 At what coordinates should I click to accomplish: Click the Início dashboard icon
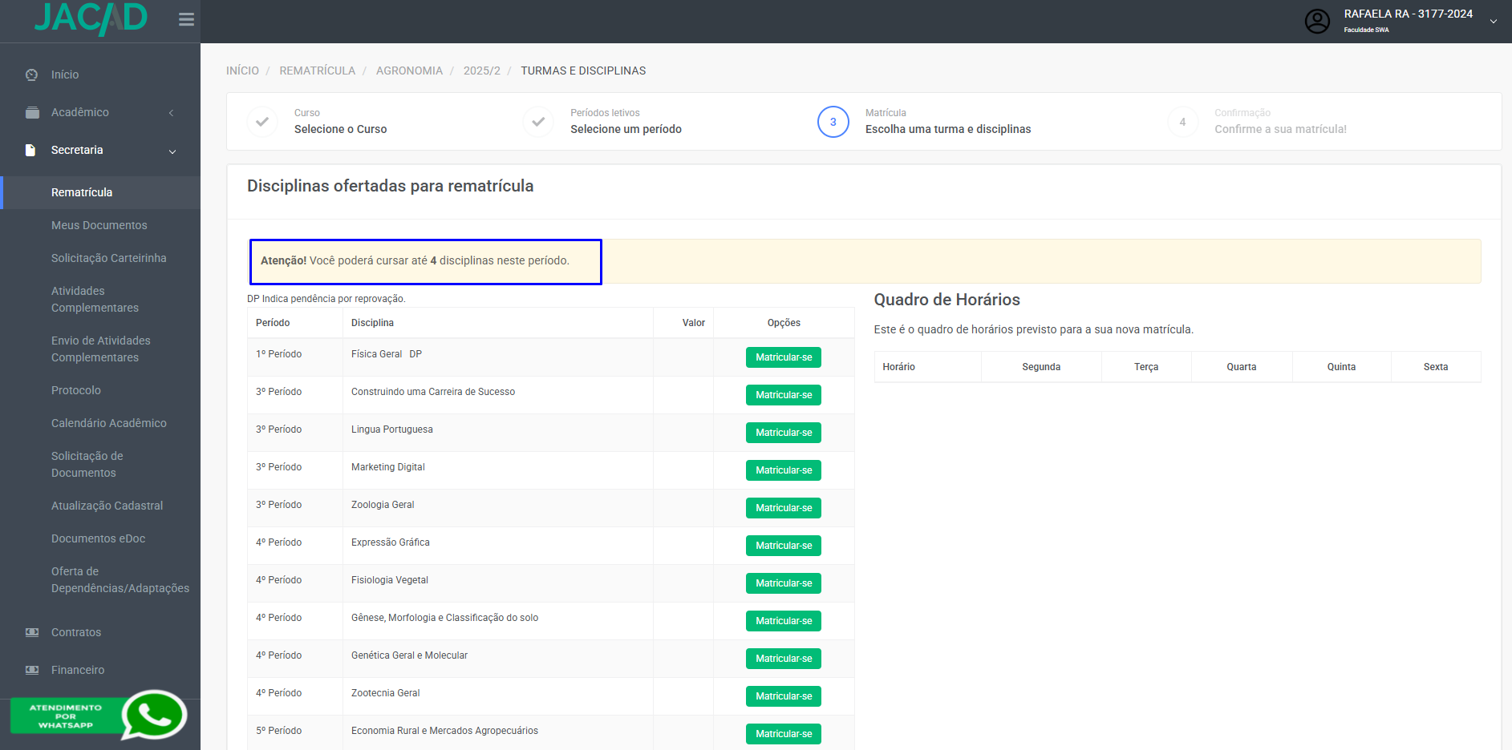[x=32, y=75]
